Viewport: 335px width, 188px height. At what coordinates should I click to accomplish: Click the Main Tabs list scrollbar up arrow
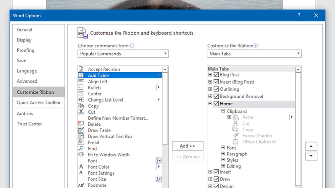pyautogui.click(x=298, y=69)
